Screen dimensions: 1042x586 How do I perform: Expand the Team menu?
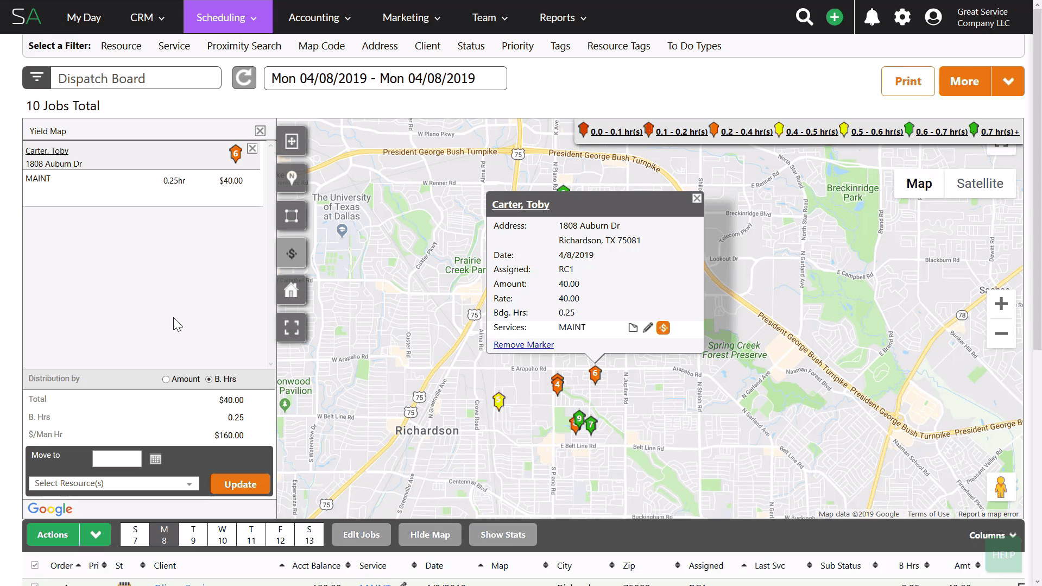click(490, 17)
